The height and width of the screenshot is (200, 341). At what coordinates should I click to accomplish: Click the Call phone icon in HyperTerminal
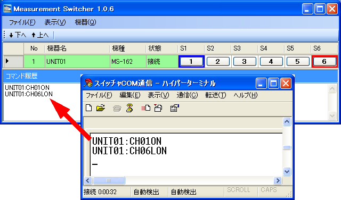coord(117,108)
